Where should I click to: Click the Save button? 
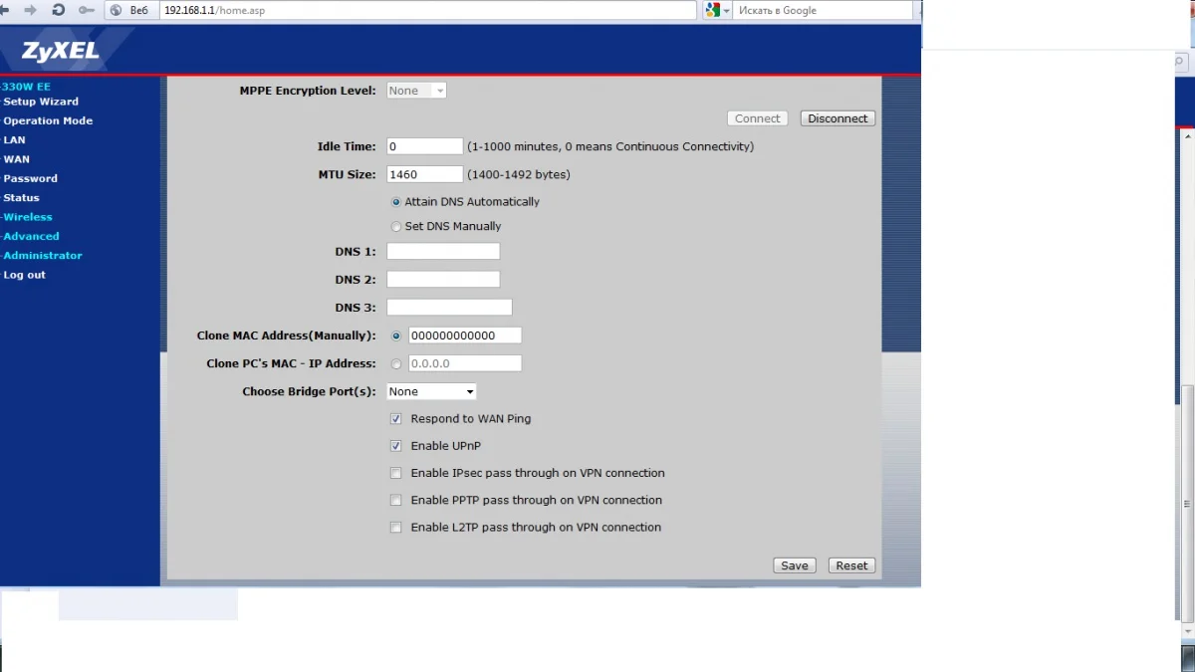(x=795, y=565)
